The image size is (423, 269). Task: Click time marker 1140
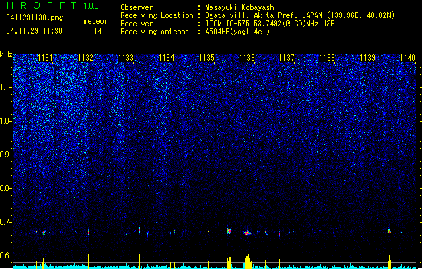[x=408, y=58]
